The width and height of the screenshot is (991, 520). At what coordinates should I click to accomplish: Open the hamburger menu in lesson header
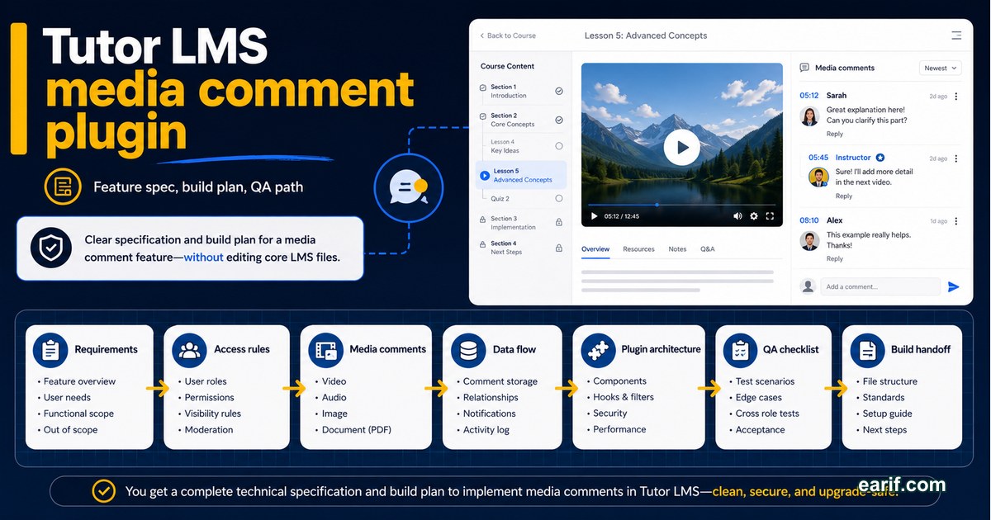pos(956,35)
